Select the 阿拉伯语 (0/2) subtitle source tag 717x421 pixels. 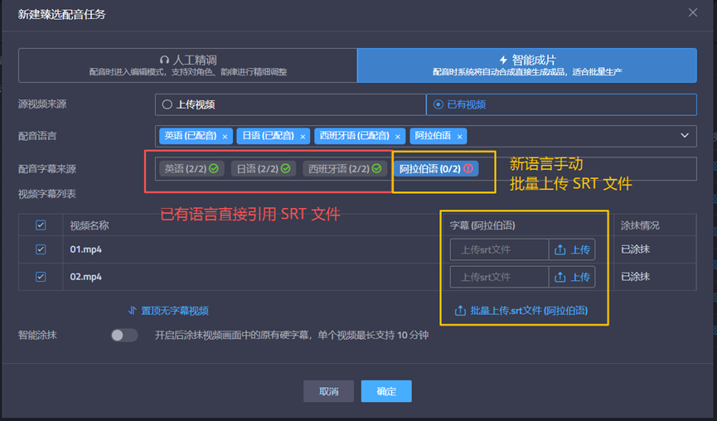pos(436,169)
